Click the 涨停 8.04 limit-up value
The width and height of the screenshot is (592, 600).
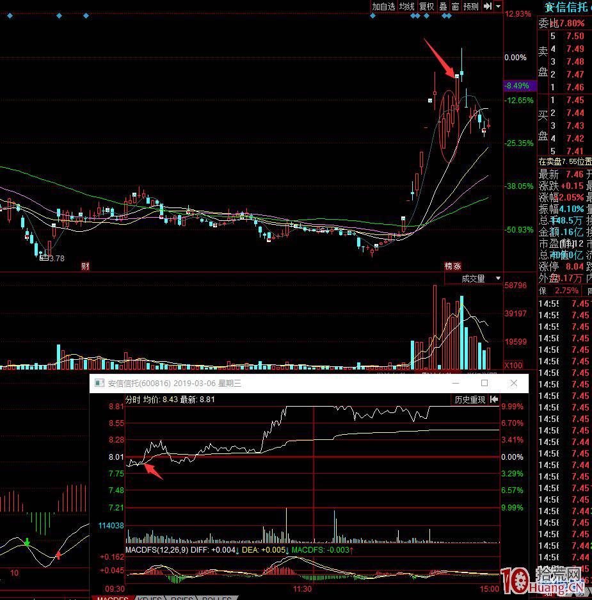pos(575,266)
